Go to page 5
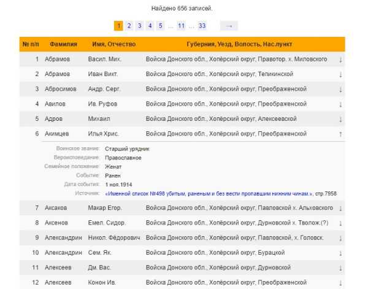368x289 pixels. click(161, 26)
